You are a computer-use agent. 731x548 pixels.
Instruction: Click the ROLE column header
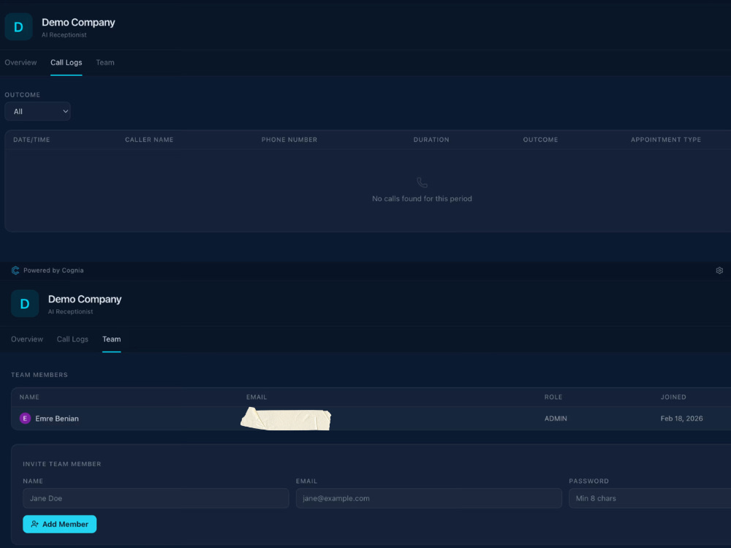[x=553, y=397]
